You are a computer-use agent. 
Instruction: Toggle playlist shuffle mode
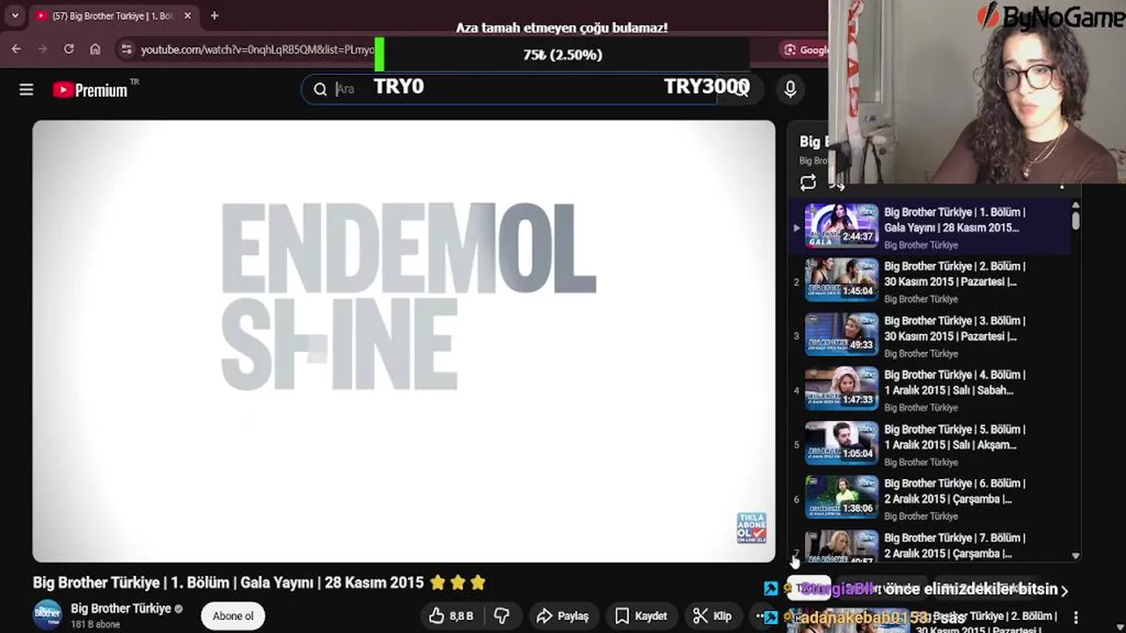pos(837,184)
